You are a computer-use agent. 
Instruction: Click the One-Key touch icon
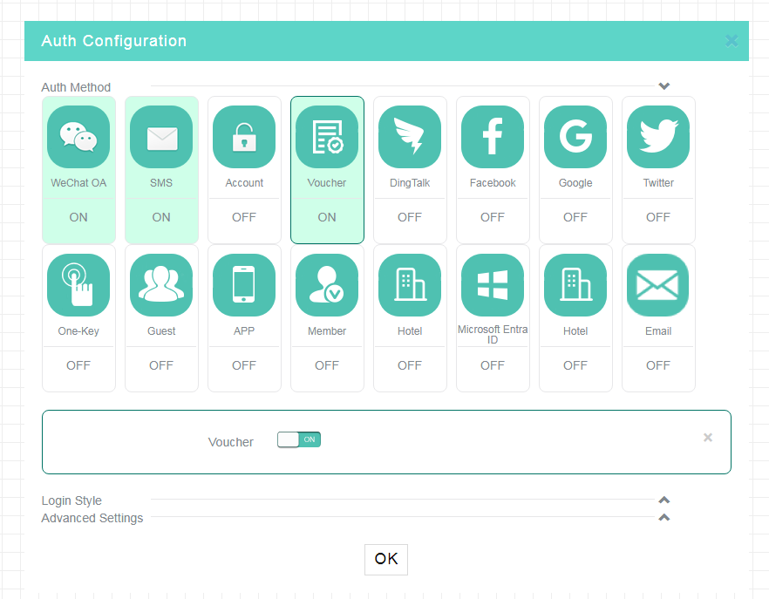[x=78, y=285]
